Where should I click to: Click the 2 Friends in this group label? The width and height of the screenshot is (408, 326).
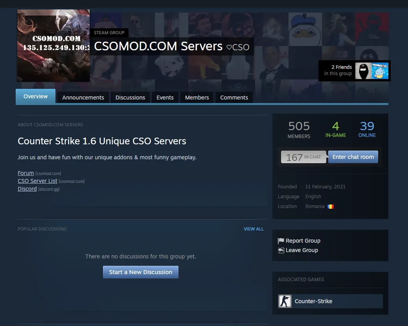(x=338, y=70)
